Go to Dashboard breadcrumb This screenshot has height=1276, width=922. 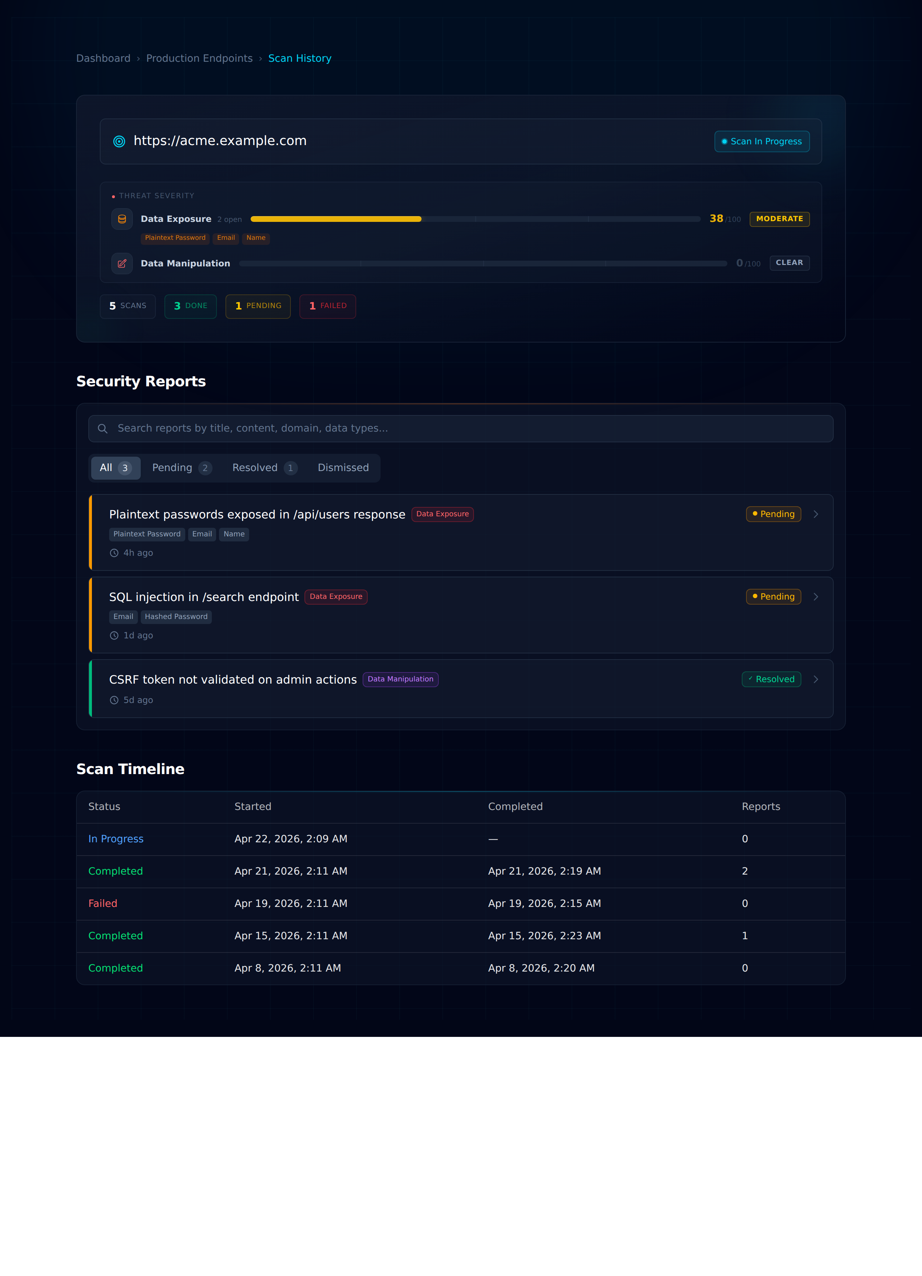pos(103,59)
